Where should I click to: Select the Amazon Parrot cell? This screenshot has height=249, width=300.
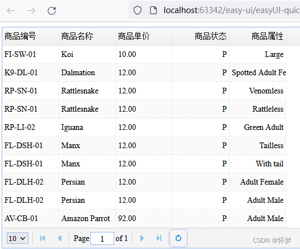tap(88, 218)
